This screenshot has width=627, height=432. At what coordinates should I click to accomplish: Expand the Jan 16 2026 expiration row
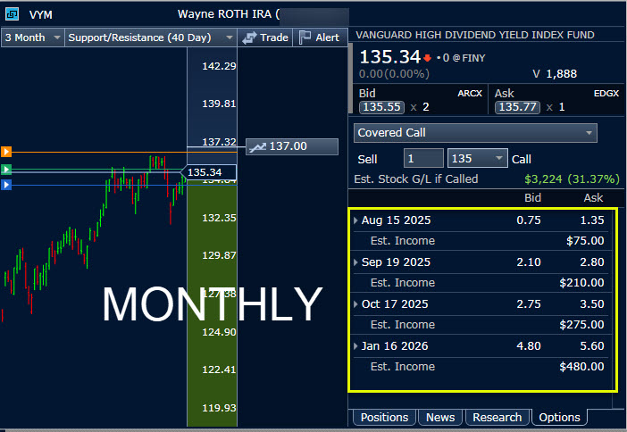coord(356,346)
